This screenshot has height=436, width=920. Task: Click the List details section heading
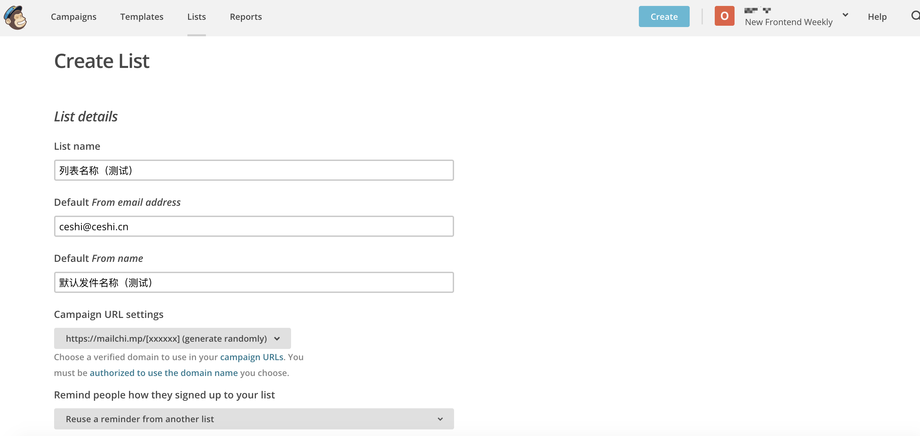[x=86, y=117]
